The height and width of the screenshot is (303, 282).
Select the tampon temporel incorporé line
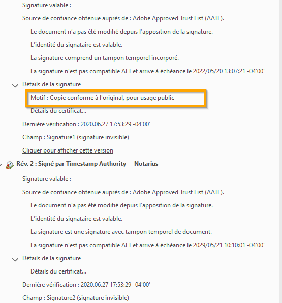105,58
